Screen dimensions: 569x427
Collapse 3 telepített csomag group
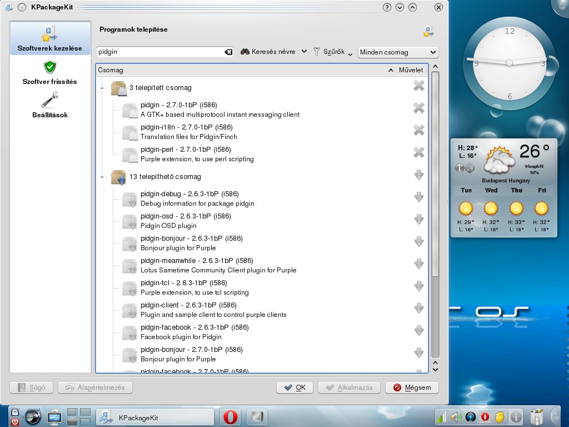[x=102, y=88]
